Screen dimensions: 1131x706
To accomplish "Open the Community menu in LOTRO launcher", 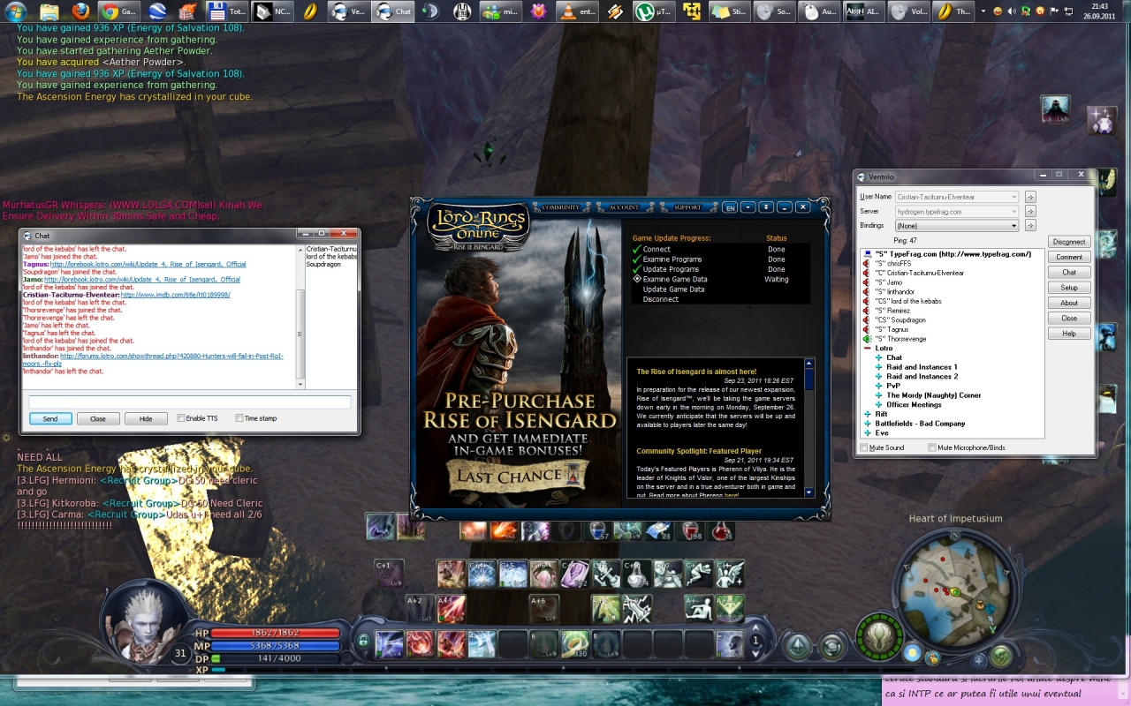I will pyautogui.click(x=561, y=207).
